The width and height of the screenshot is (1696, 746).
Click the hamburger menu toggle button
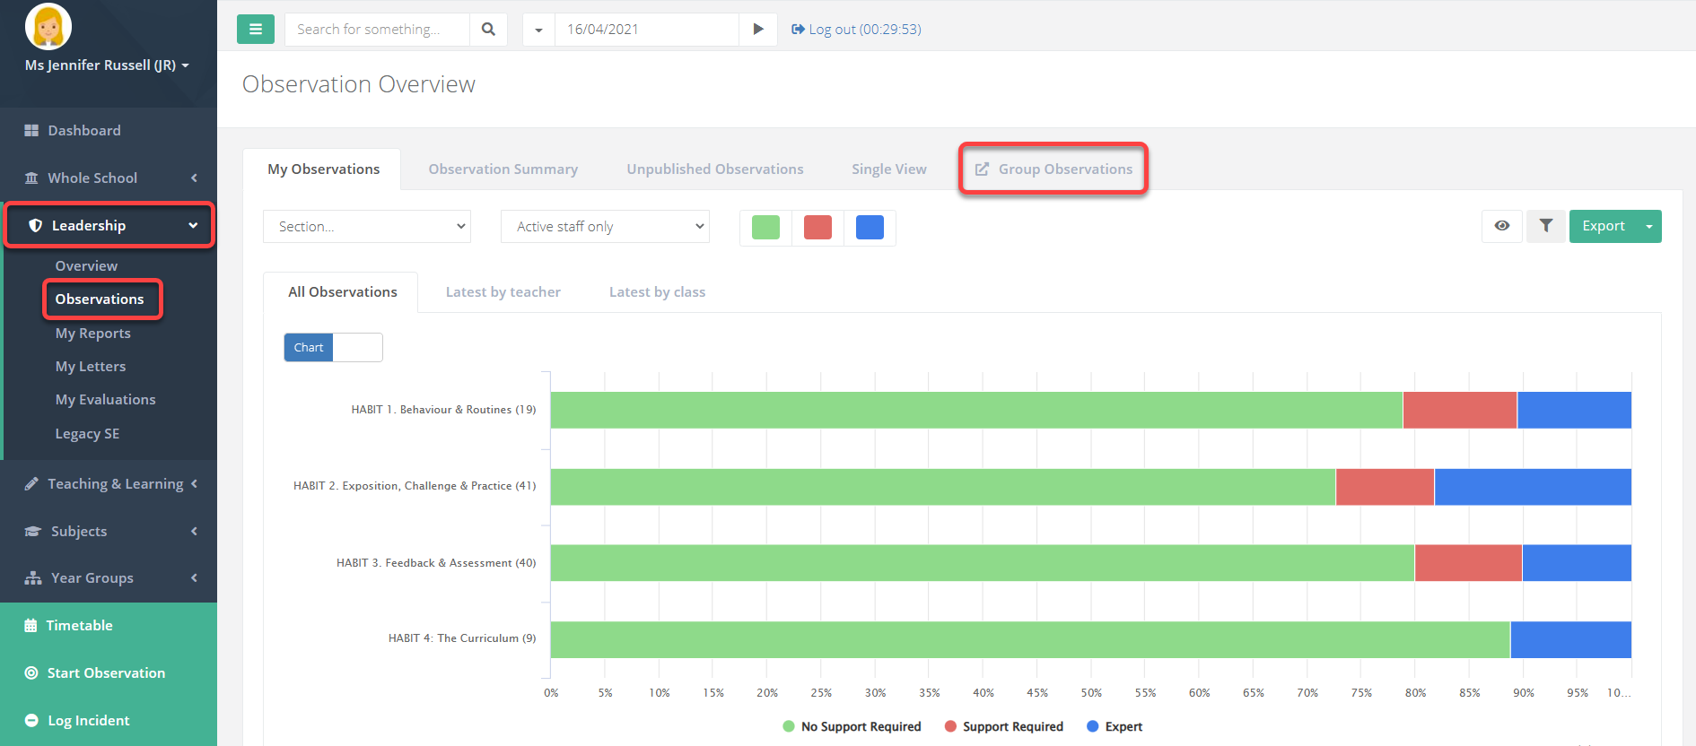pyautogui.click(x=256, y=29)
